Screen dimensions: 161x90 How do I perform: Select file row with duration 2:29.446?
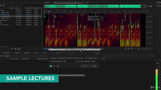pyautogui.click(x=21, y=12)
